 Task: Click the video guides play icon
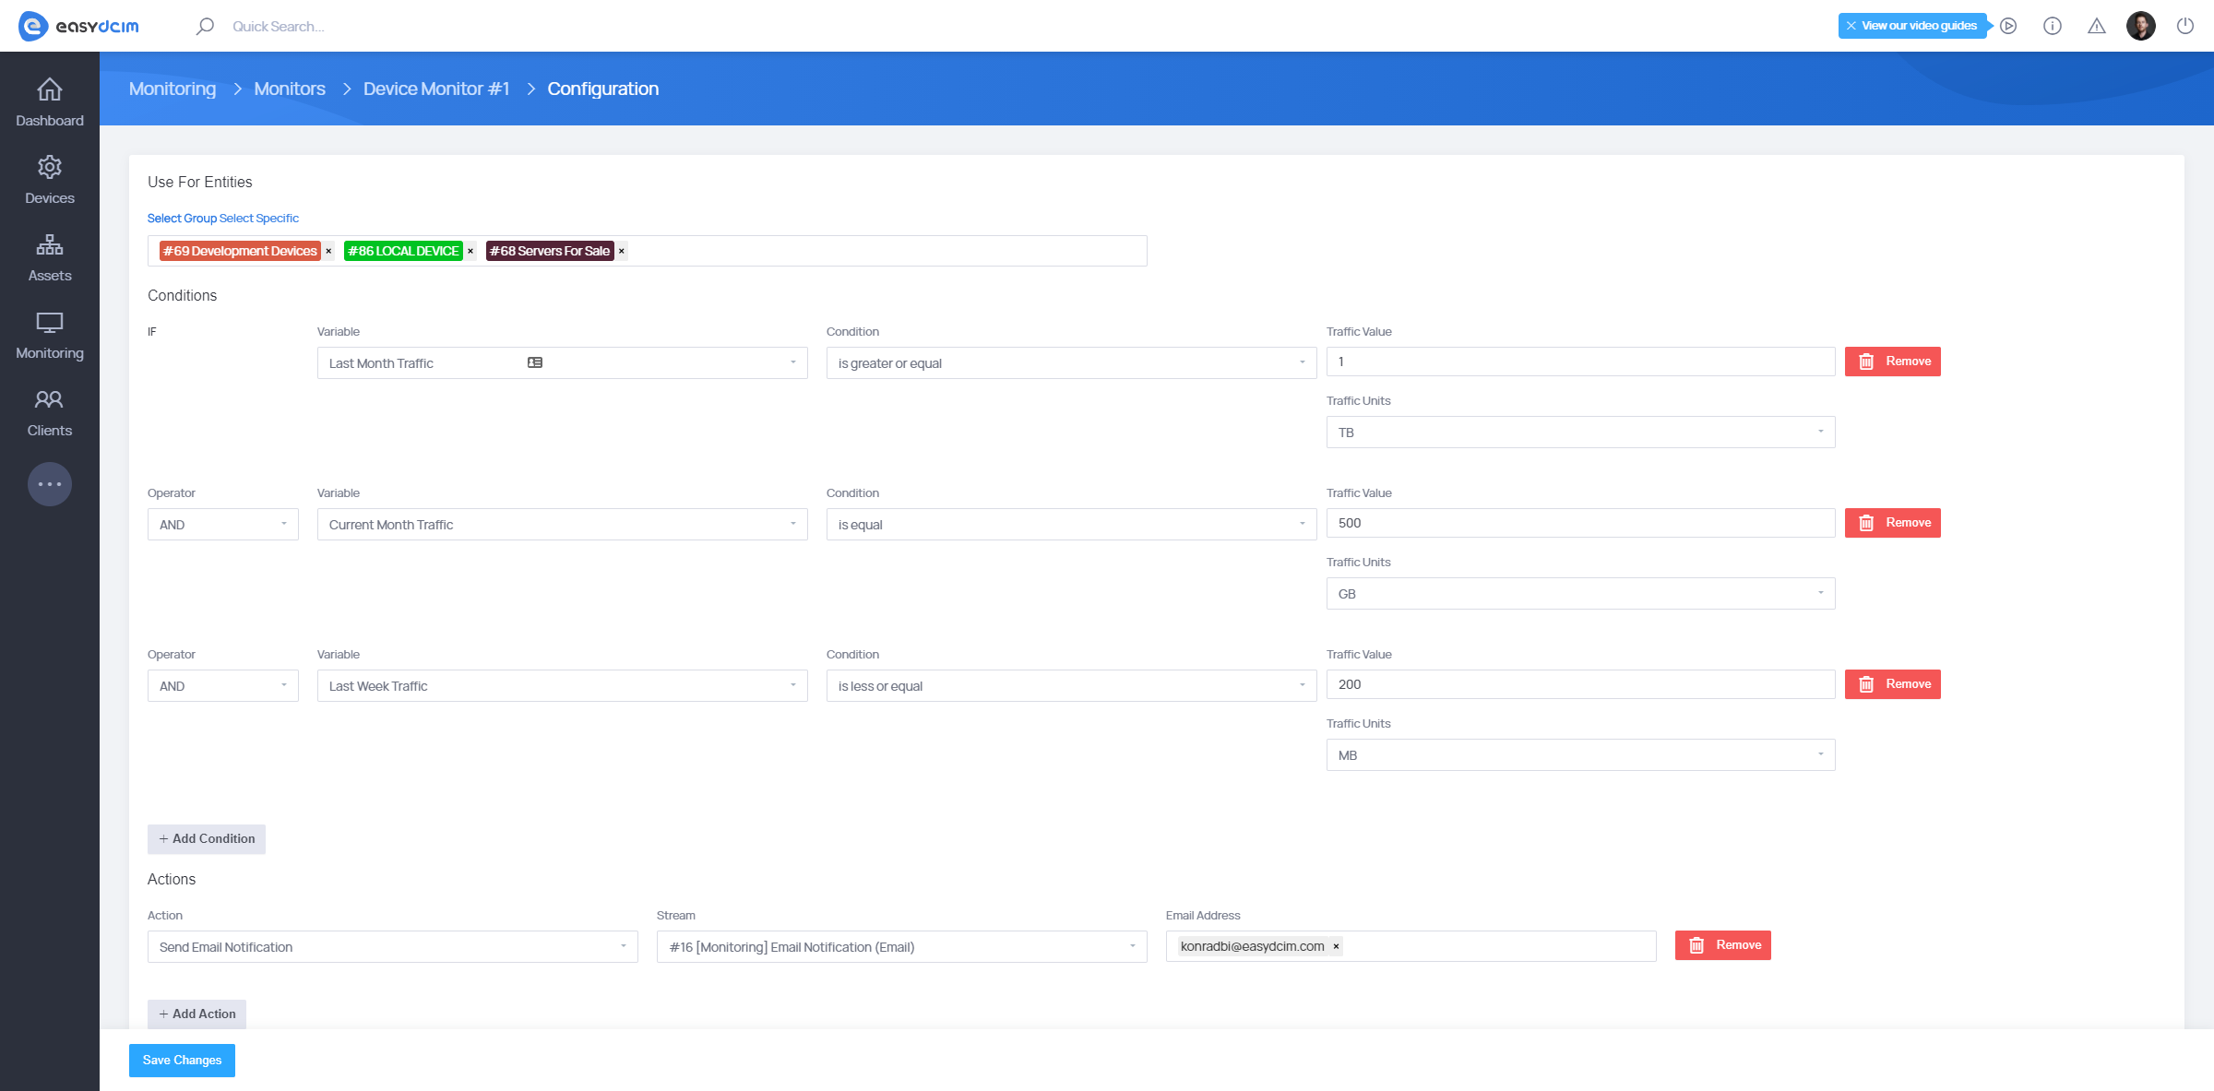click(2008, 26)
